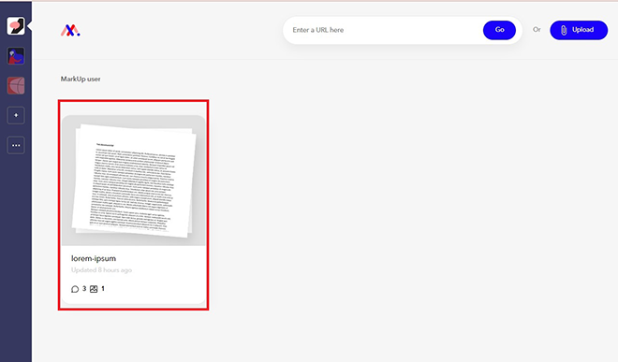Click the paperclip icon in Upload button
The image size is (618, 362).
(564, 30)
